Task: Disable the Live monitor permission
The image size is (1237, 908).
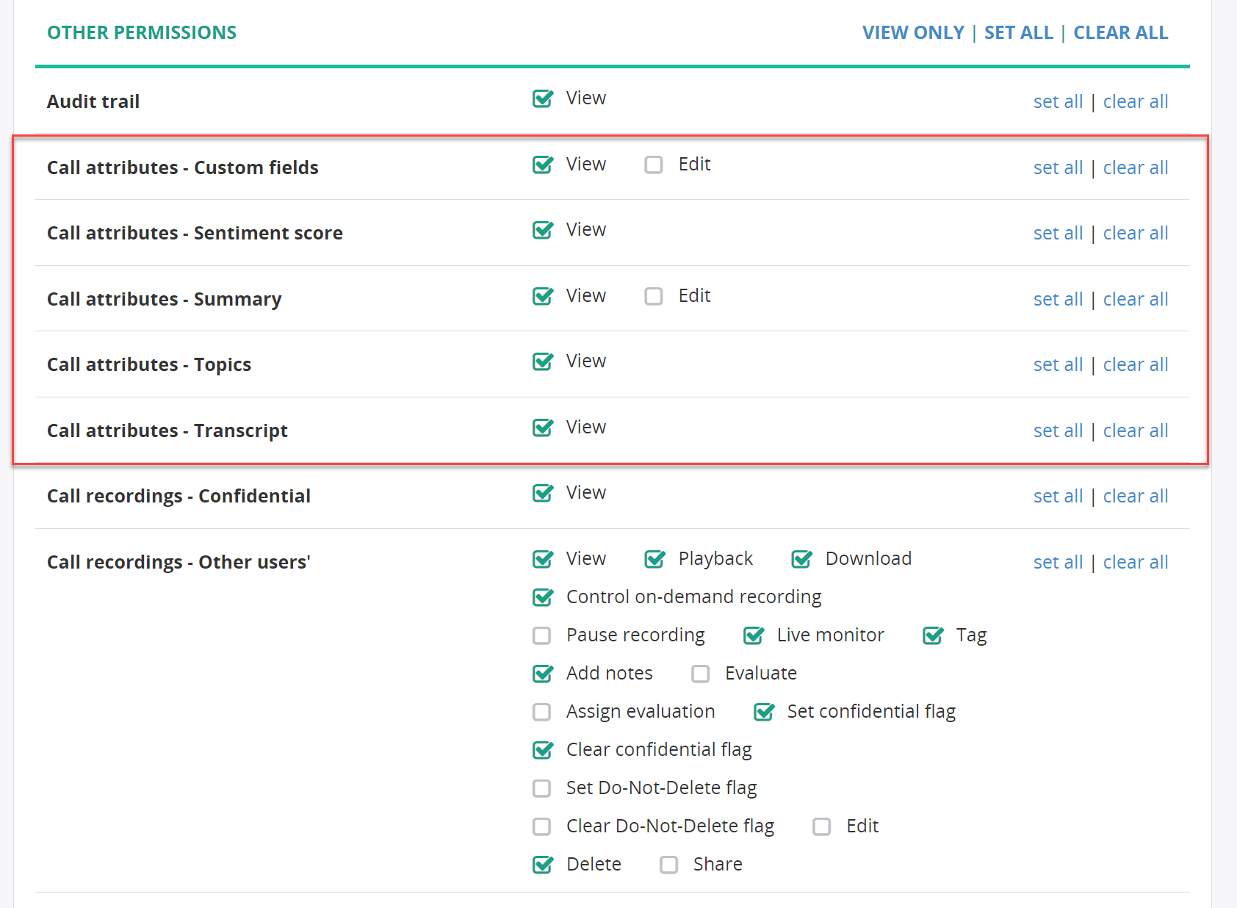Action: pyautogui.click(x=753, y=635)
